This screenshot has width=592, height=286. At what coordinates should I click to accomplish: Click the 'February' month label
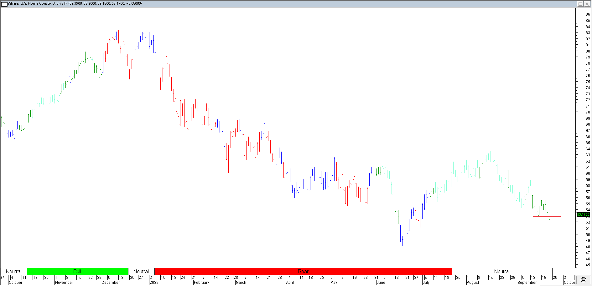click(201, 283)
